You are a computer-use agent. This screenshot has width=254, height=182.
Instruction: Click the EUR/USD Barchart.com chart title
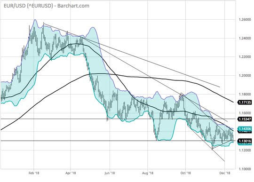[46, 6]
